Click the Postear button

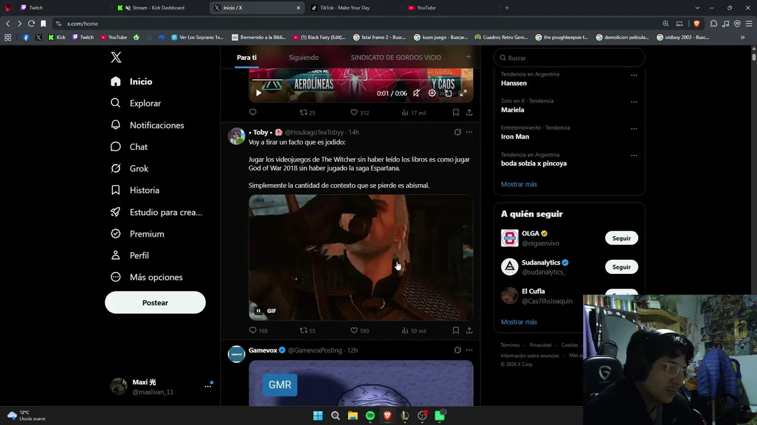point(155,302)
